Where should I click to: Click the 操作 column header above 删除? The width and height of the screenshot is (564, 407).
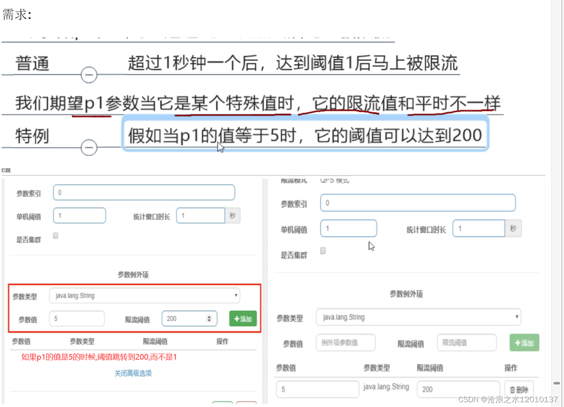pos(511,368)
